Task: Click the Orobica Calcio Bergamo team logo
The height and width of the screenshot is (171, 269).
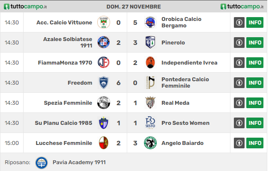Action: click(x=150, y=22)
